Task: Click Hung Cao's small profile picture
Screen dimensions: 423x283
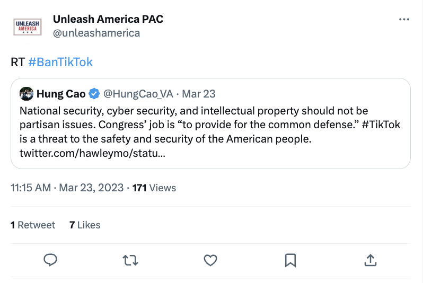Action: coord(27,94)
